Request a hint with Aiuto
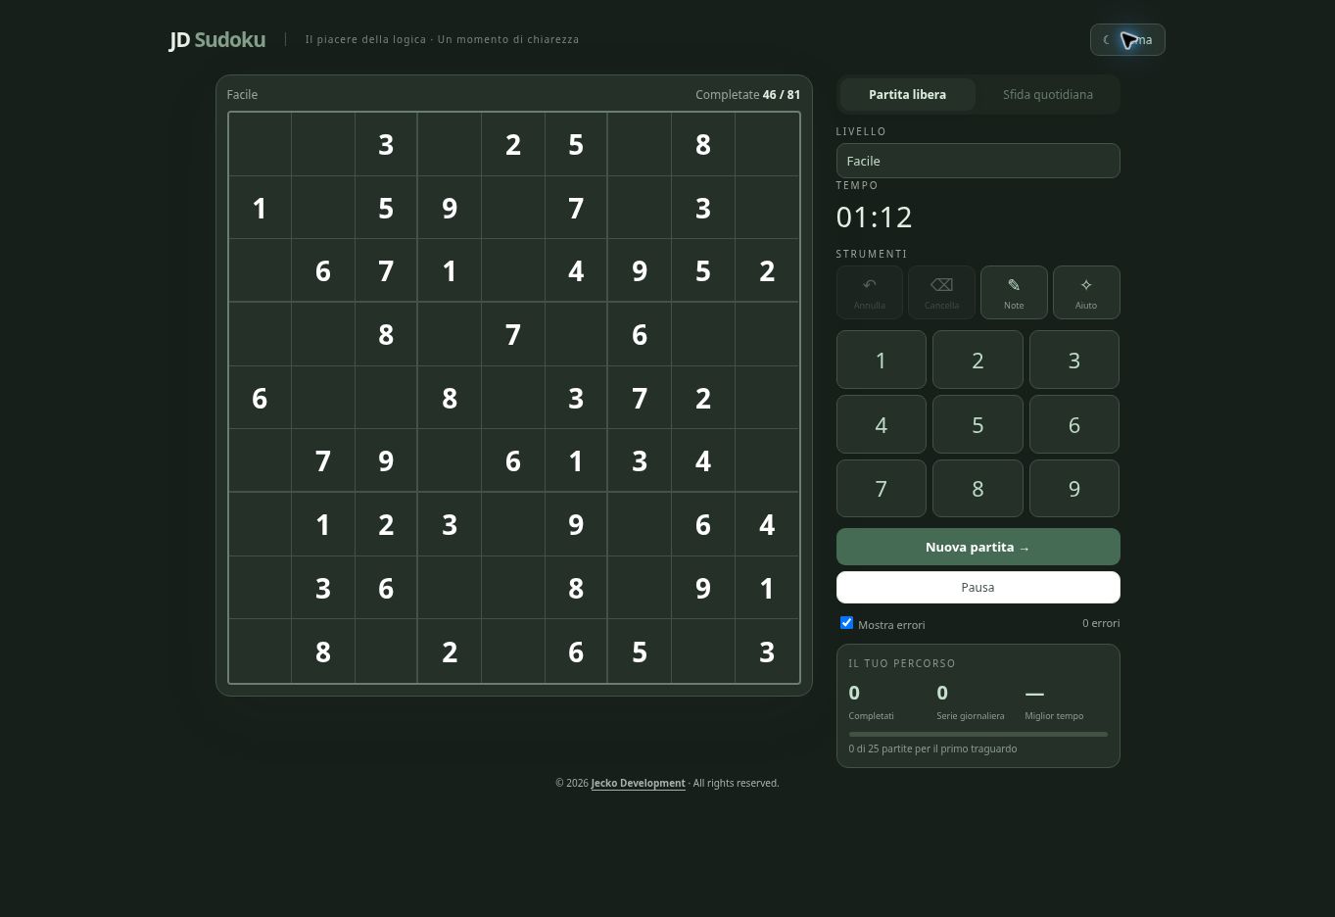Screen dimensions: 1335x917 [x=1086, y=292]
